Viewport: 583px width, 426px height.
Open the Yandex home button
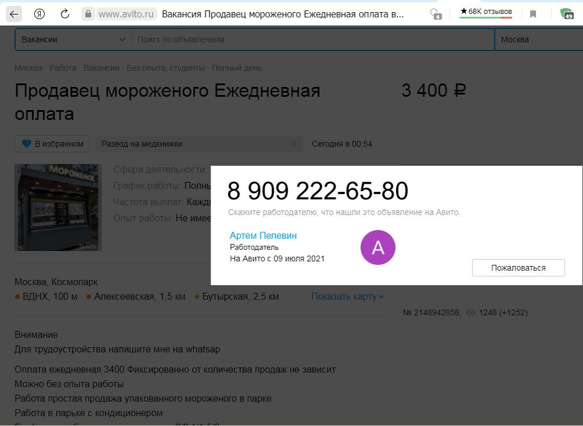click(x=39, y=14)
